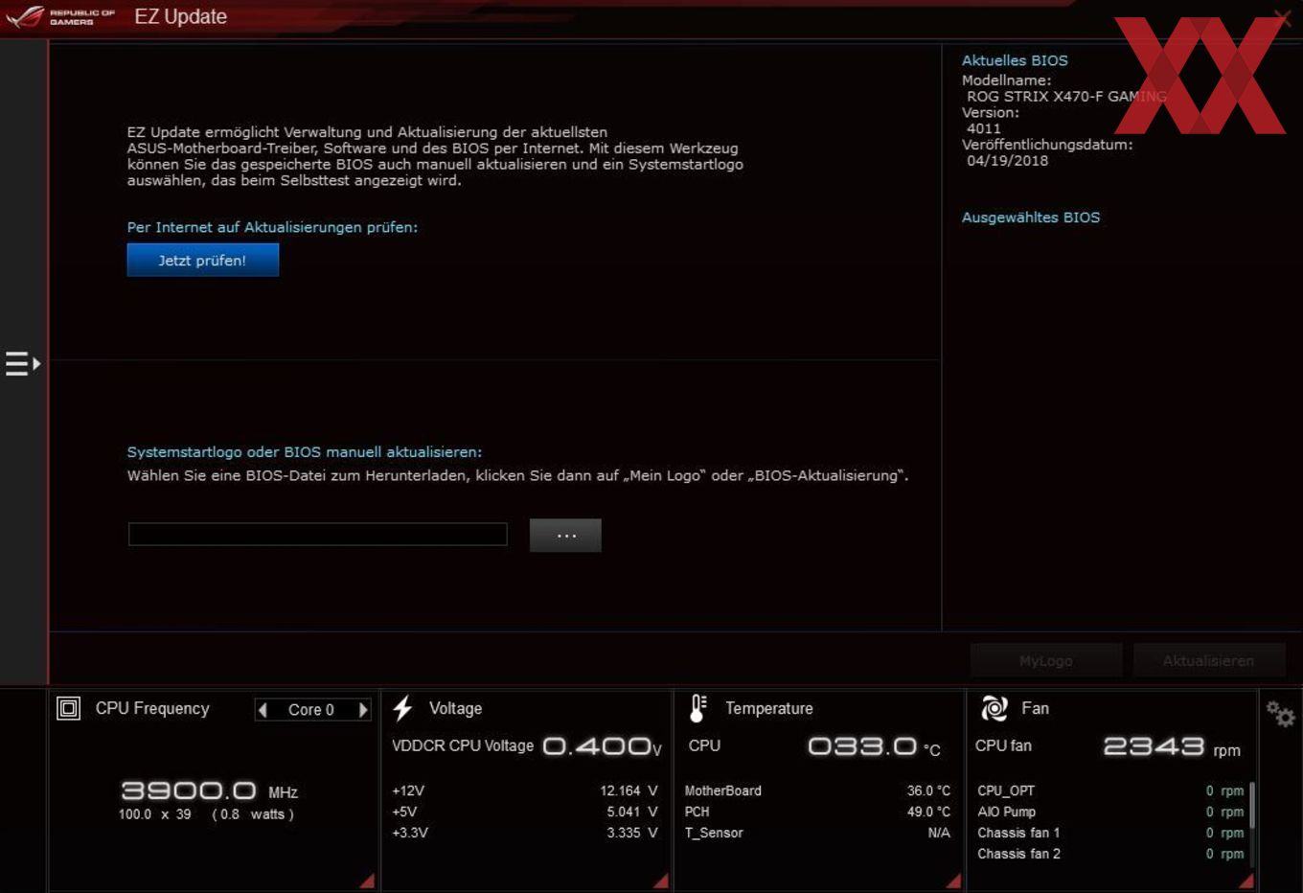Expand the CPU Frequency panel corner arrow
This screenshot has width=1303, height=893.
[367, 881]
